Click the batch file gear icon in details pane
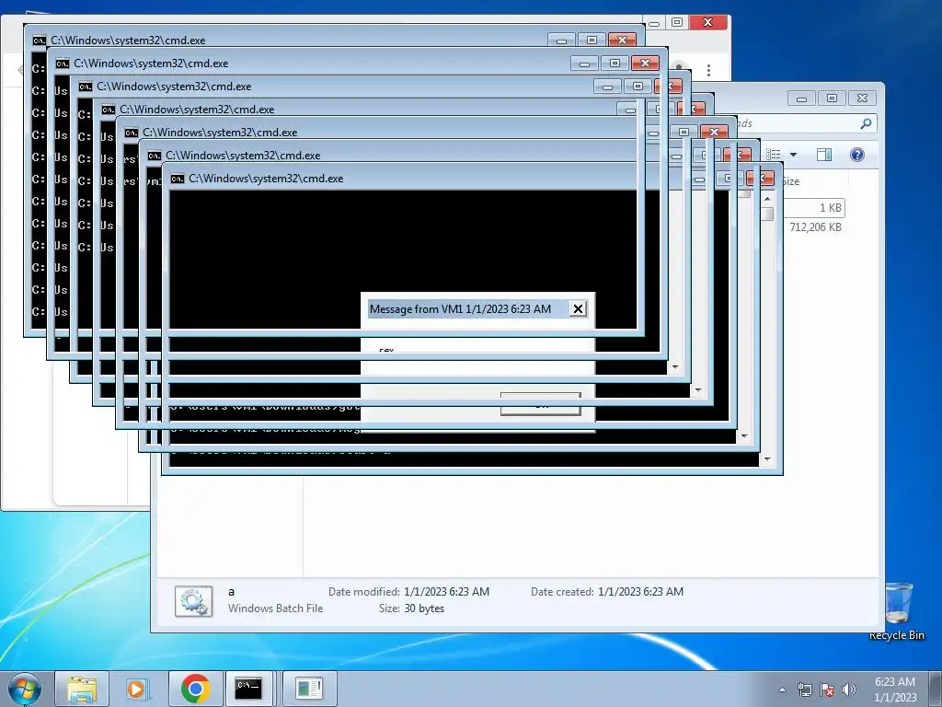 point(193,600)
